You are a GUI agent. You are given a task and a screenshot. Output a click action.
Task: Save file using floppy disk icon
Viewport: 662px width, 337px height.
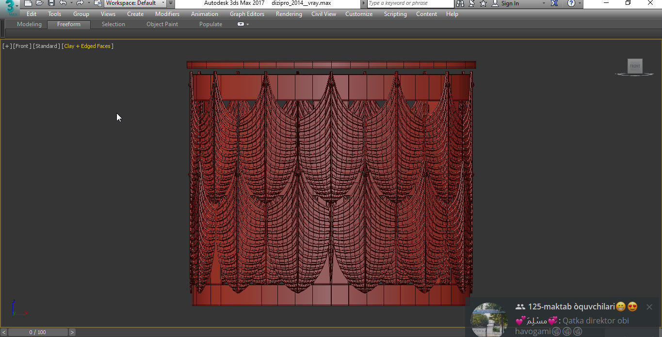tap(51, 3)
